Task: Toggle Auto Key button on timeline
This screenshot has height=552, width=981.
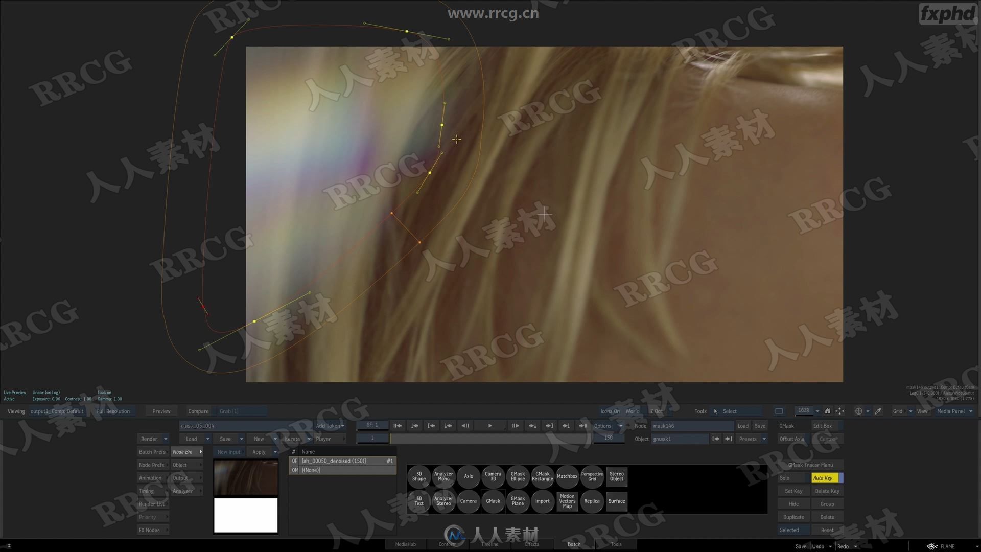Action: coord(823,478)
